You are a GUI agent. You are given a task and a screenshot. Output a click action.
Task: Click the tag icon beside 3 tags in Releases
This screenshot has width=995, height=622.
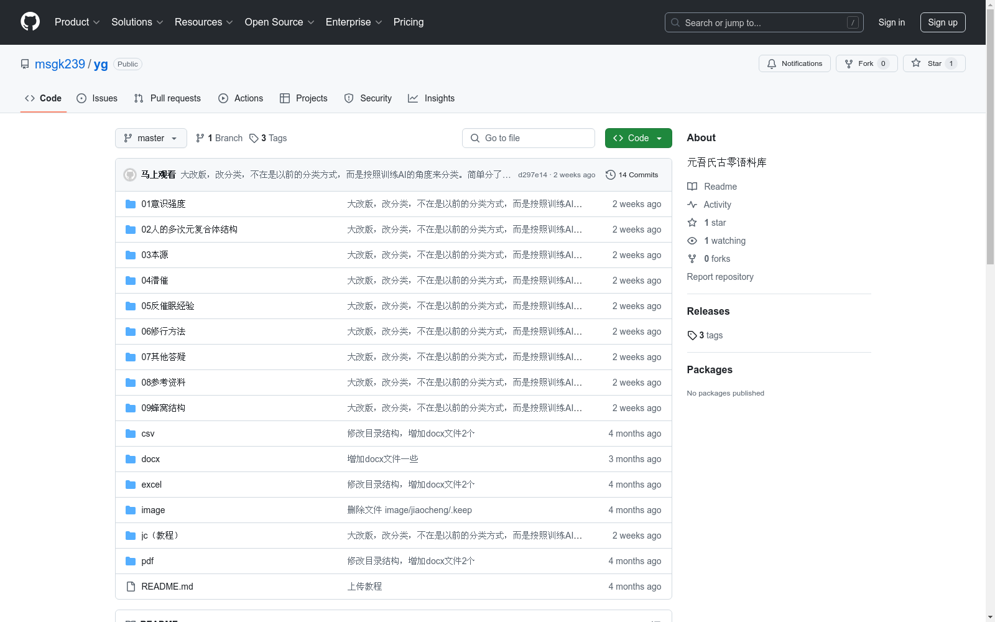[x=692, y=335]
